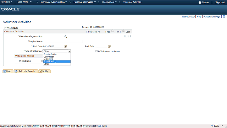
Task: Choose Executive from the volunteer type list
Action: pyautogui.click(x=57, y=59)
